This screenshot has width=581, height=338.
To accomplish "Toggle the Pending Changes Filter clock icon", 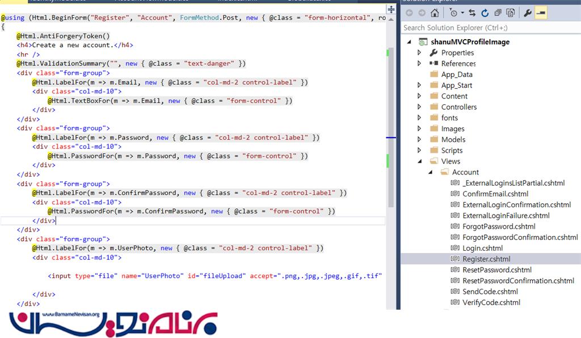I will [453, 13].
